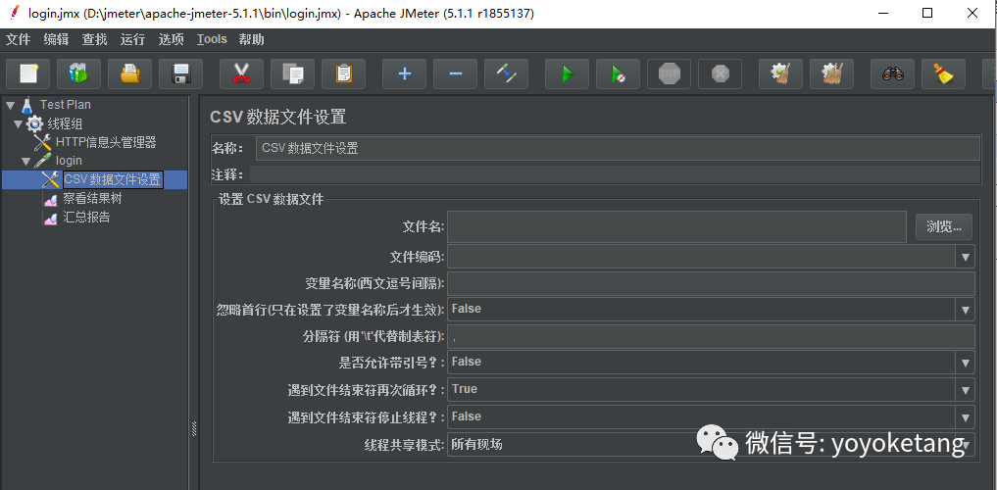Maximize the JMeter window

point(927,14)
